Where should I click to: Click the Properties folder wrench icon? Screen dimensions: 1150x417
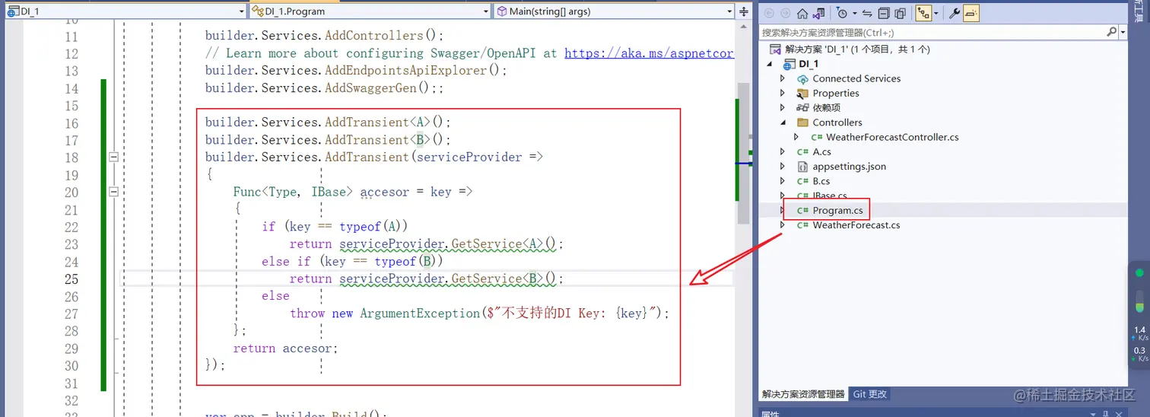802,93
